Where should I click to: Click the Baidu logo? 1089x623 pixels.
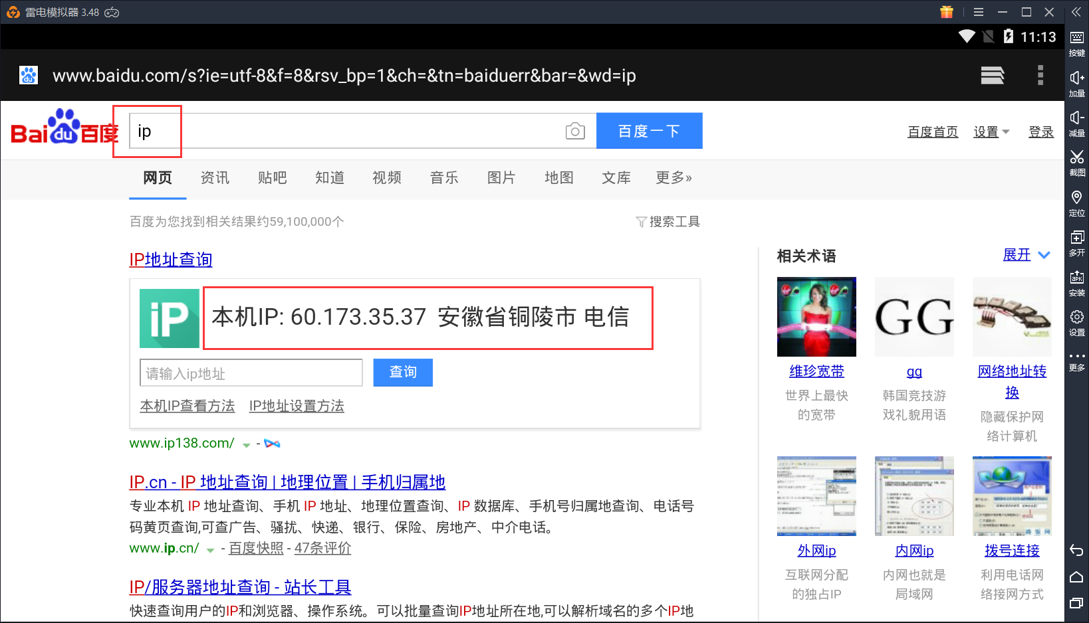click(x=64, y=127)
